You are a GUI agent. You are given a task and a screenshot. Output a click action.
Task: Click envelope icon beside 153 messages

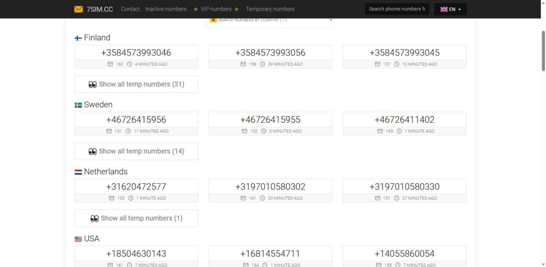(x=111, y=198)
